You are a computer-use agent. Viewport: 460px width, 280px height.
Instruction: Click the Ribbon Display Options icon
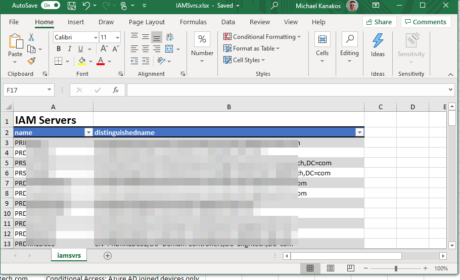click(x=376, y=5)
